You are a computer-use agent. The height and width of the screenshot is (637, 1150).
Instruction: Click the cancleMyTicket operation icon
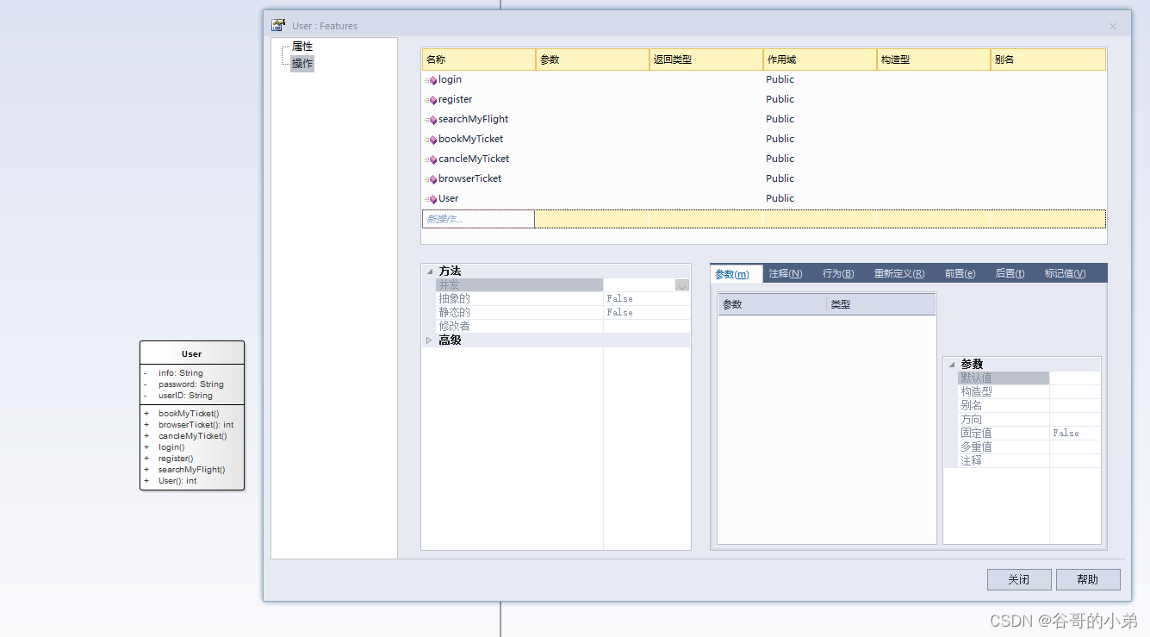coord(431,159)
